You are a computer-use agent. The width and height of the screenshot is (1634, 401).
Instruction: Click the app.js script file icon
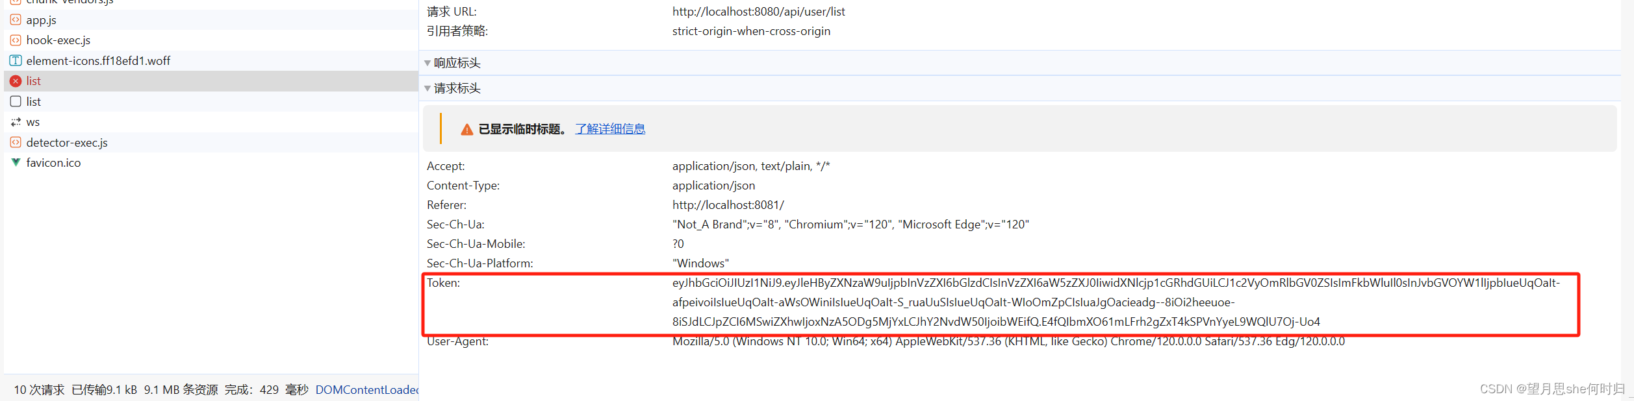(16, 20)
